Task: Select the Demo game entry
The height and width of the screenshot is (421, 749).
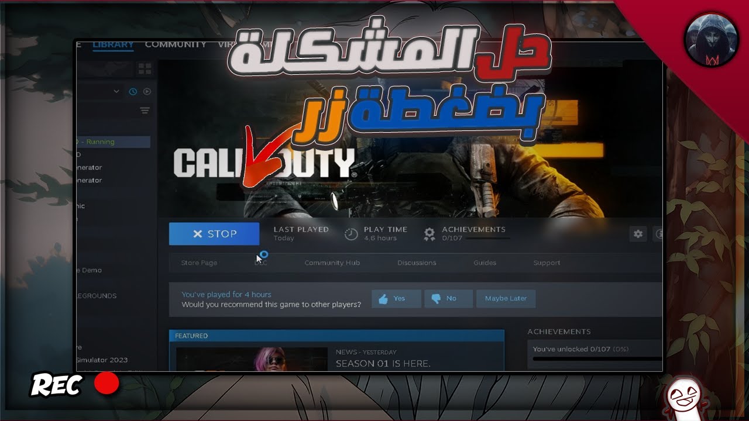Action: 90,270
